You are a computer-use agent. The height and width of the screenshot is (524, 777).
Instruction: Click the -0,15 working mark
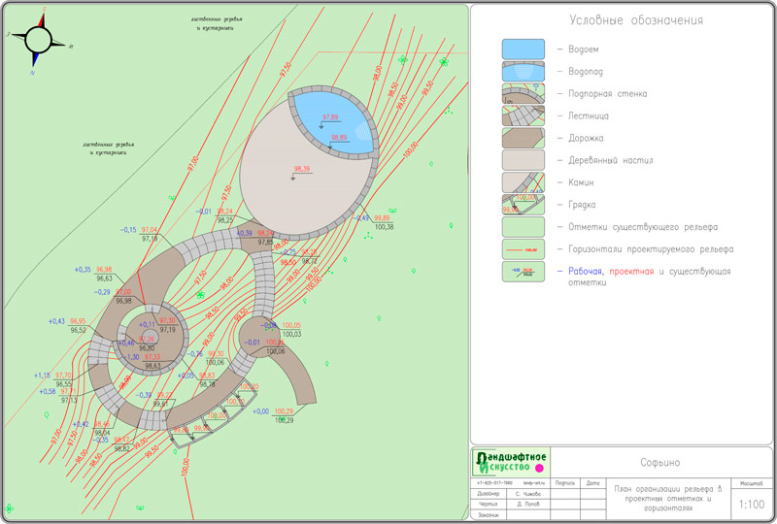pos(128,230)
